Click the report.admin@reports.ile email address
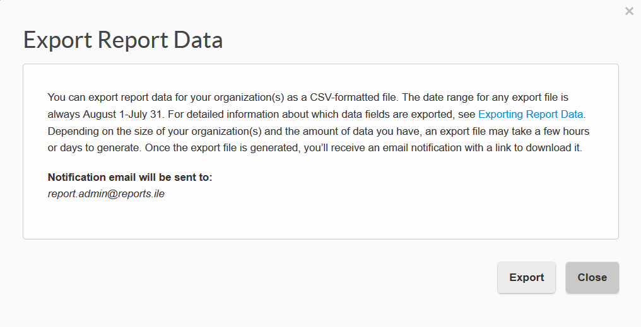The height and width of the screenshot is (327, 641). (x=106, y=194)
